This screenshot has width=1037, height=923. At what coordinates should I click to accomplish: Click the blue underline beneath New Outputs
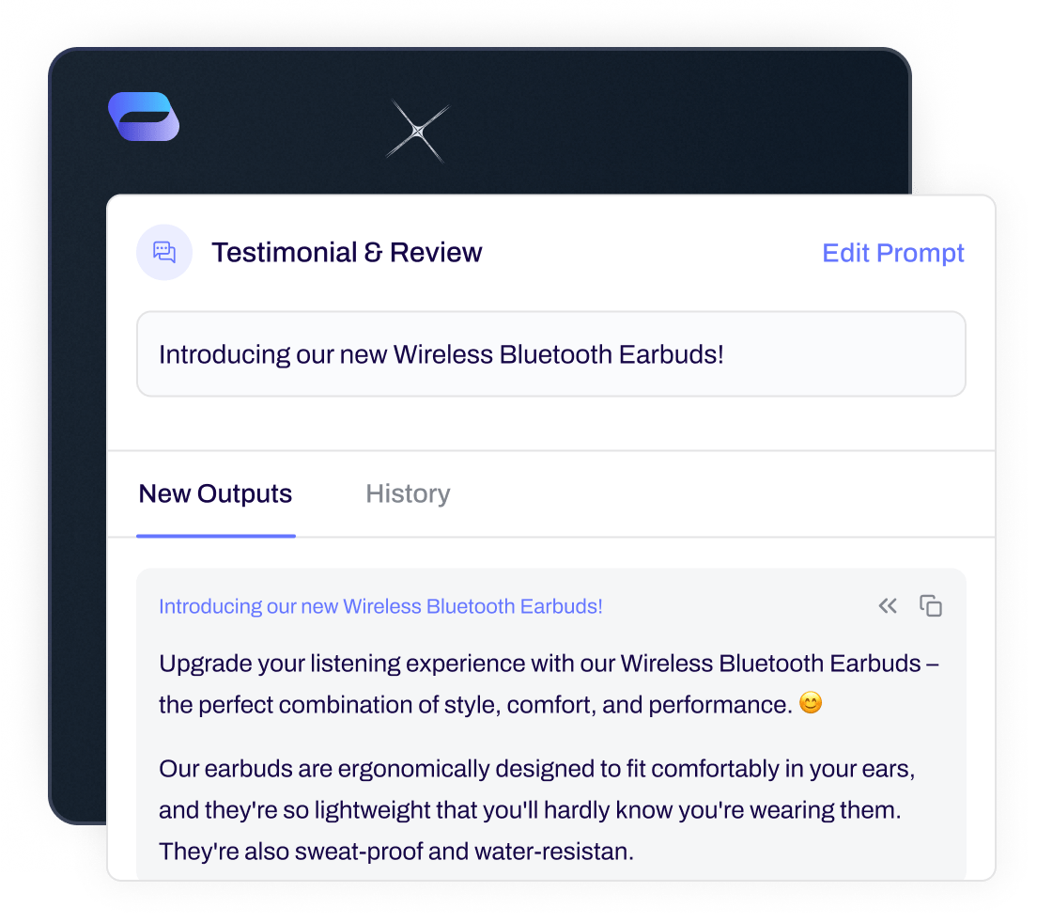tap(216, 536)
